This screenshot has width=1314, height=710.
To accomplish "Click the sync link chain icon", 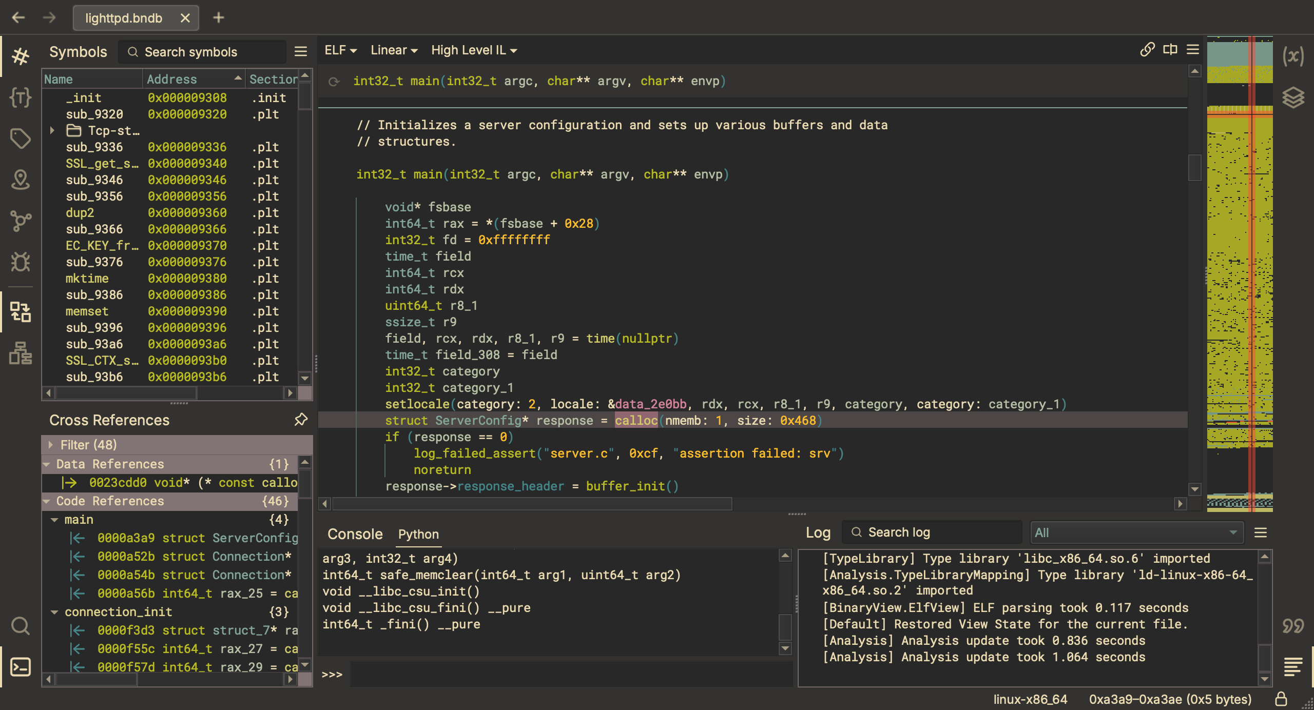I will 1147,50.
